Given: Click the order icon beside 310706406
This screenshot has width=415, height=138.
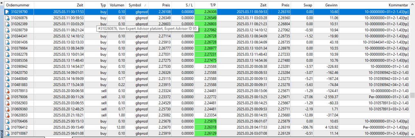Looking at the screenshot, I should coord(7,122).
